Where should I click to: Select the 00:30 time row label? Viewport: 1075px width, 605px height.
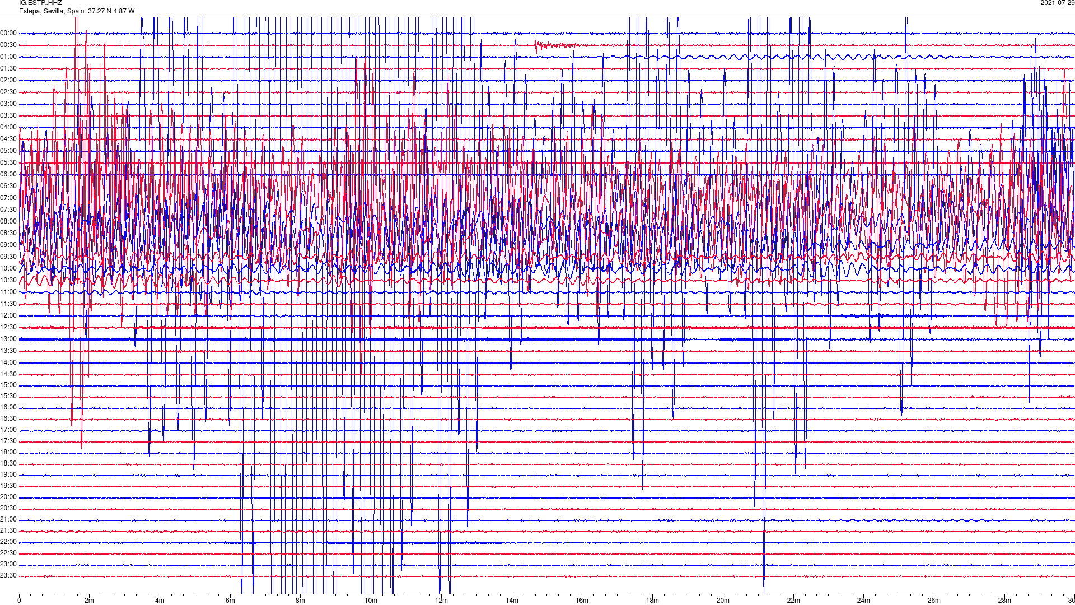click(x=8, y=45)
